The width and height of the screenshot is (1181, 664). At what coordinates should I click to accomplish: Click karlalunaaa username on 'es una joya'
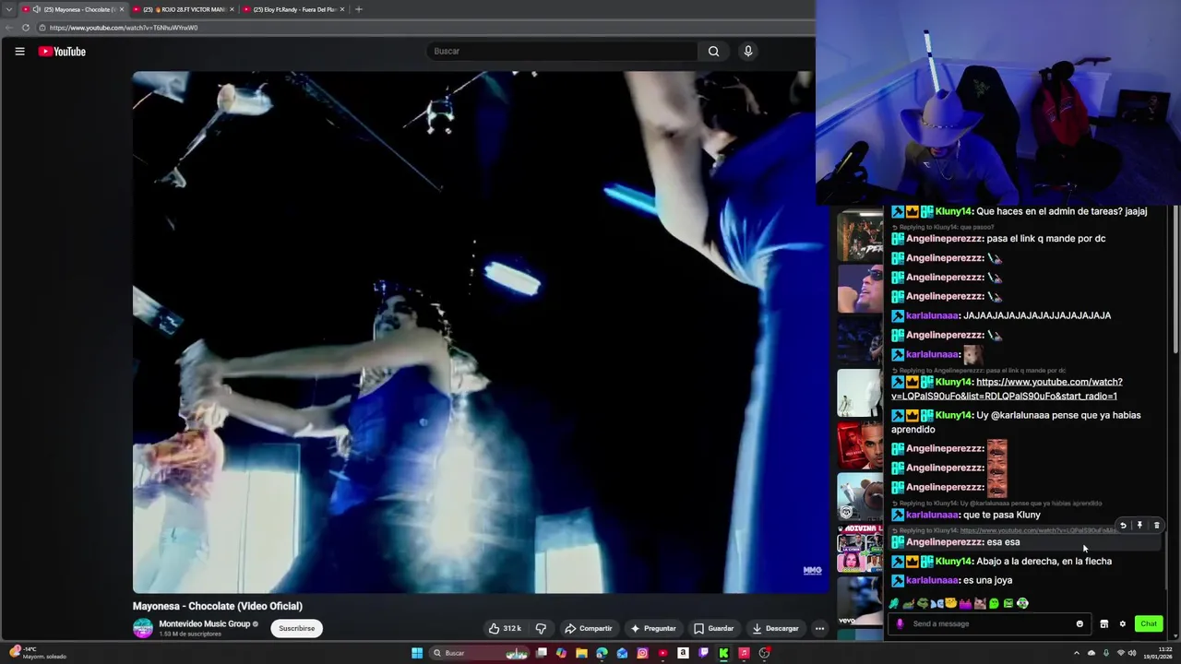click(x=932, y=580)
